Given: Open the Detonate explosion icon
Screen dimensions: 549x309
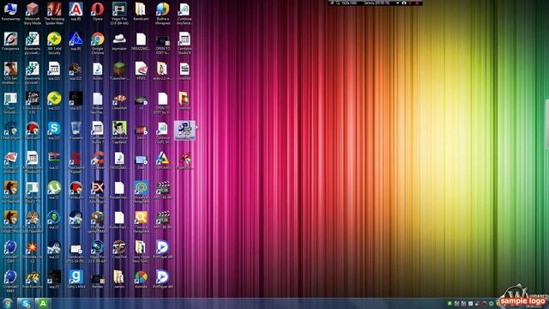Looking at the screenshot, I should 33,251.
